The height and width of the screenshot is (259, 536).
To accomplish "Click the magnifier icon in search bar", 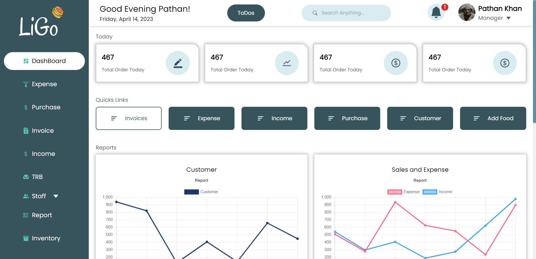I will [315, 13].
